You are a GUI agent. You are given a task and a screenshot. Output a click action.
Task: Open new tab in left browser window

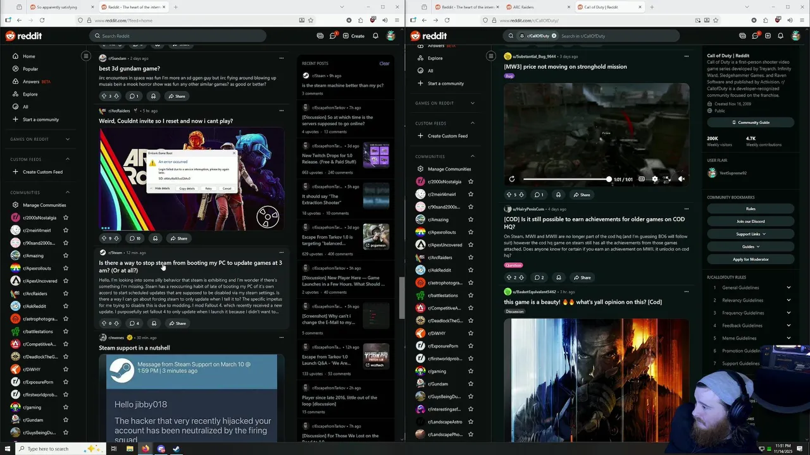[x=175, y=7]
